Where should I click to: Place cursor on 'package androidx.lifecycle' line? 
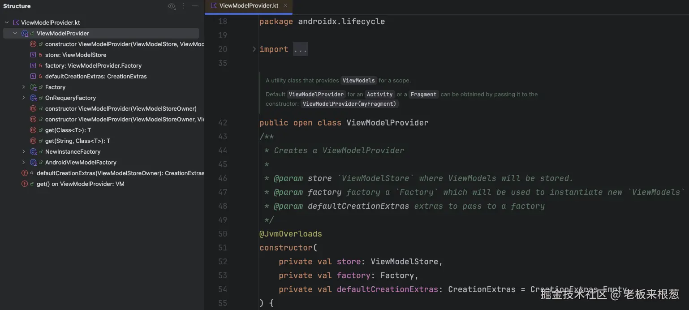(322, 22)
